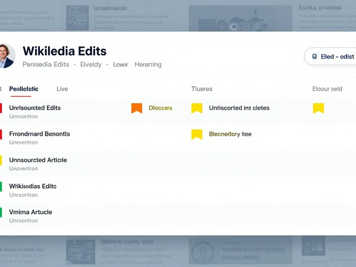Image resolution: width=356 pixels, height=267 pixels.
Task: Open the Elocur seld column header
Action: coord(327,89)
